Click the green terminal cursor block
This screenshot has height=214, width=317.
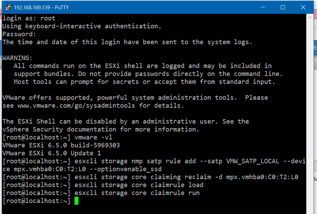[77, 201]
